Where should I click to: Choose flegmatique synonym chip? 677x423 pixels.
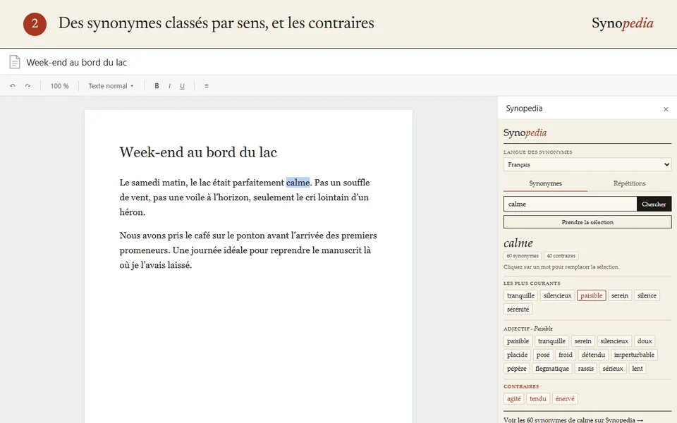point(551,369)
